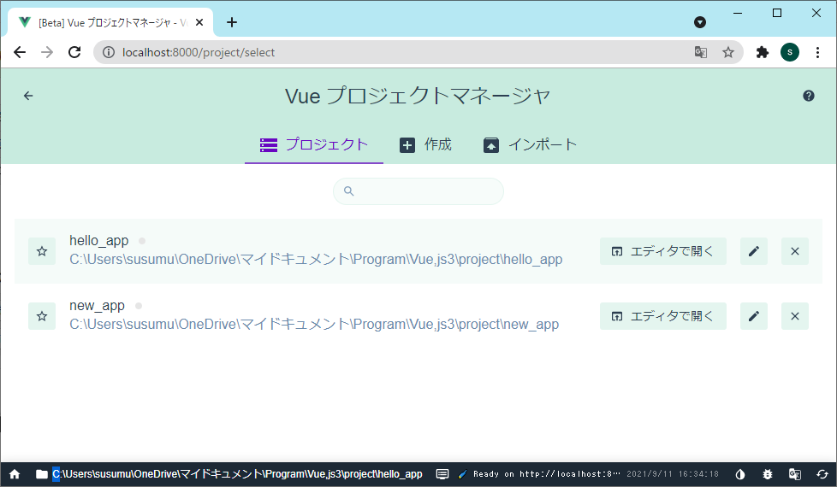Toggle dark mode contrast icon
This screenshot has height=487, width=837.
(740, 474)
